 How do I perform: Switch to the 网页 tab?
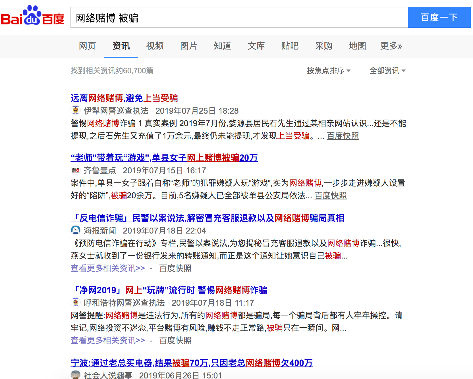tap(87, 46)
